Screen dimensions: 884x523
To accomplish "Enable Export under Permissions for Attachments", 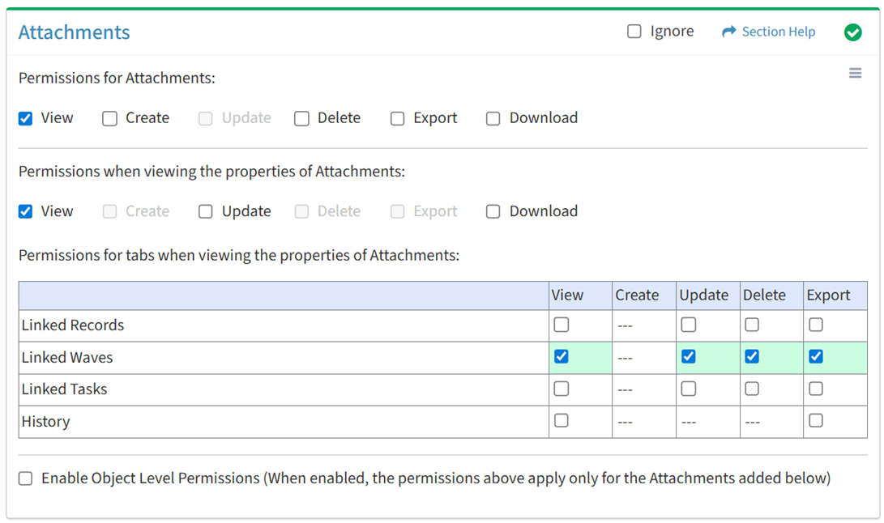I will [x=398, y=118].
